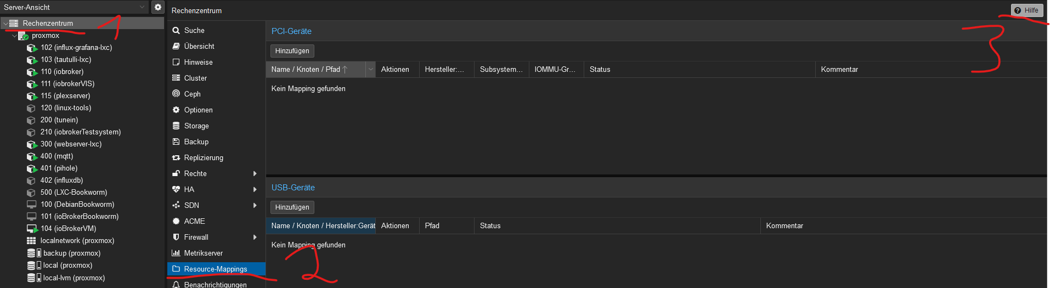Open Benachrichtigungen notifications menu item
The image size is (1050, 288).
[216, 284]
